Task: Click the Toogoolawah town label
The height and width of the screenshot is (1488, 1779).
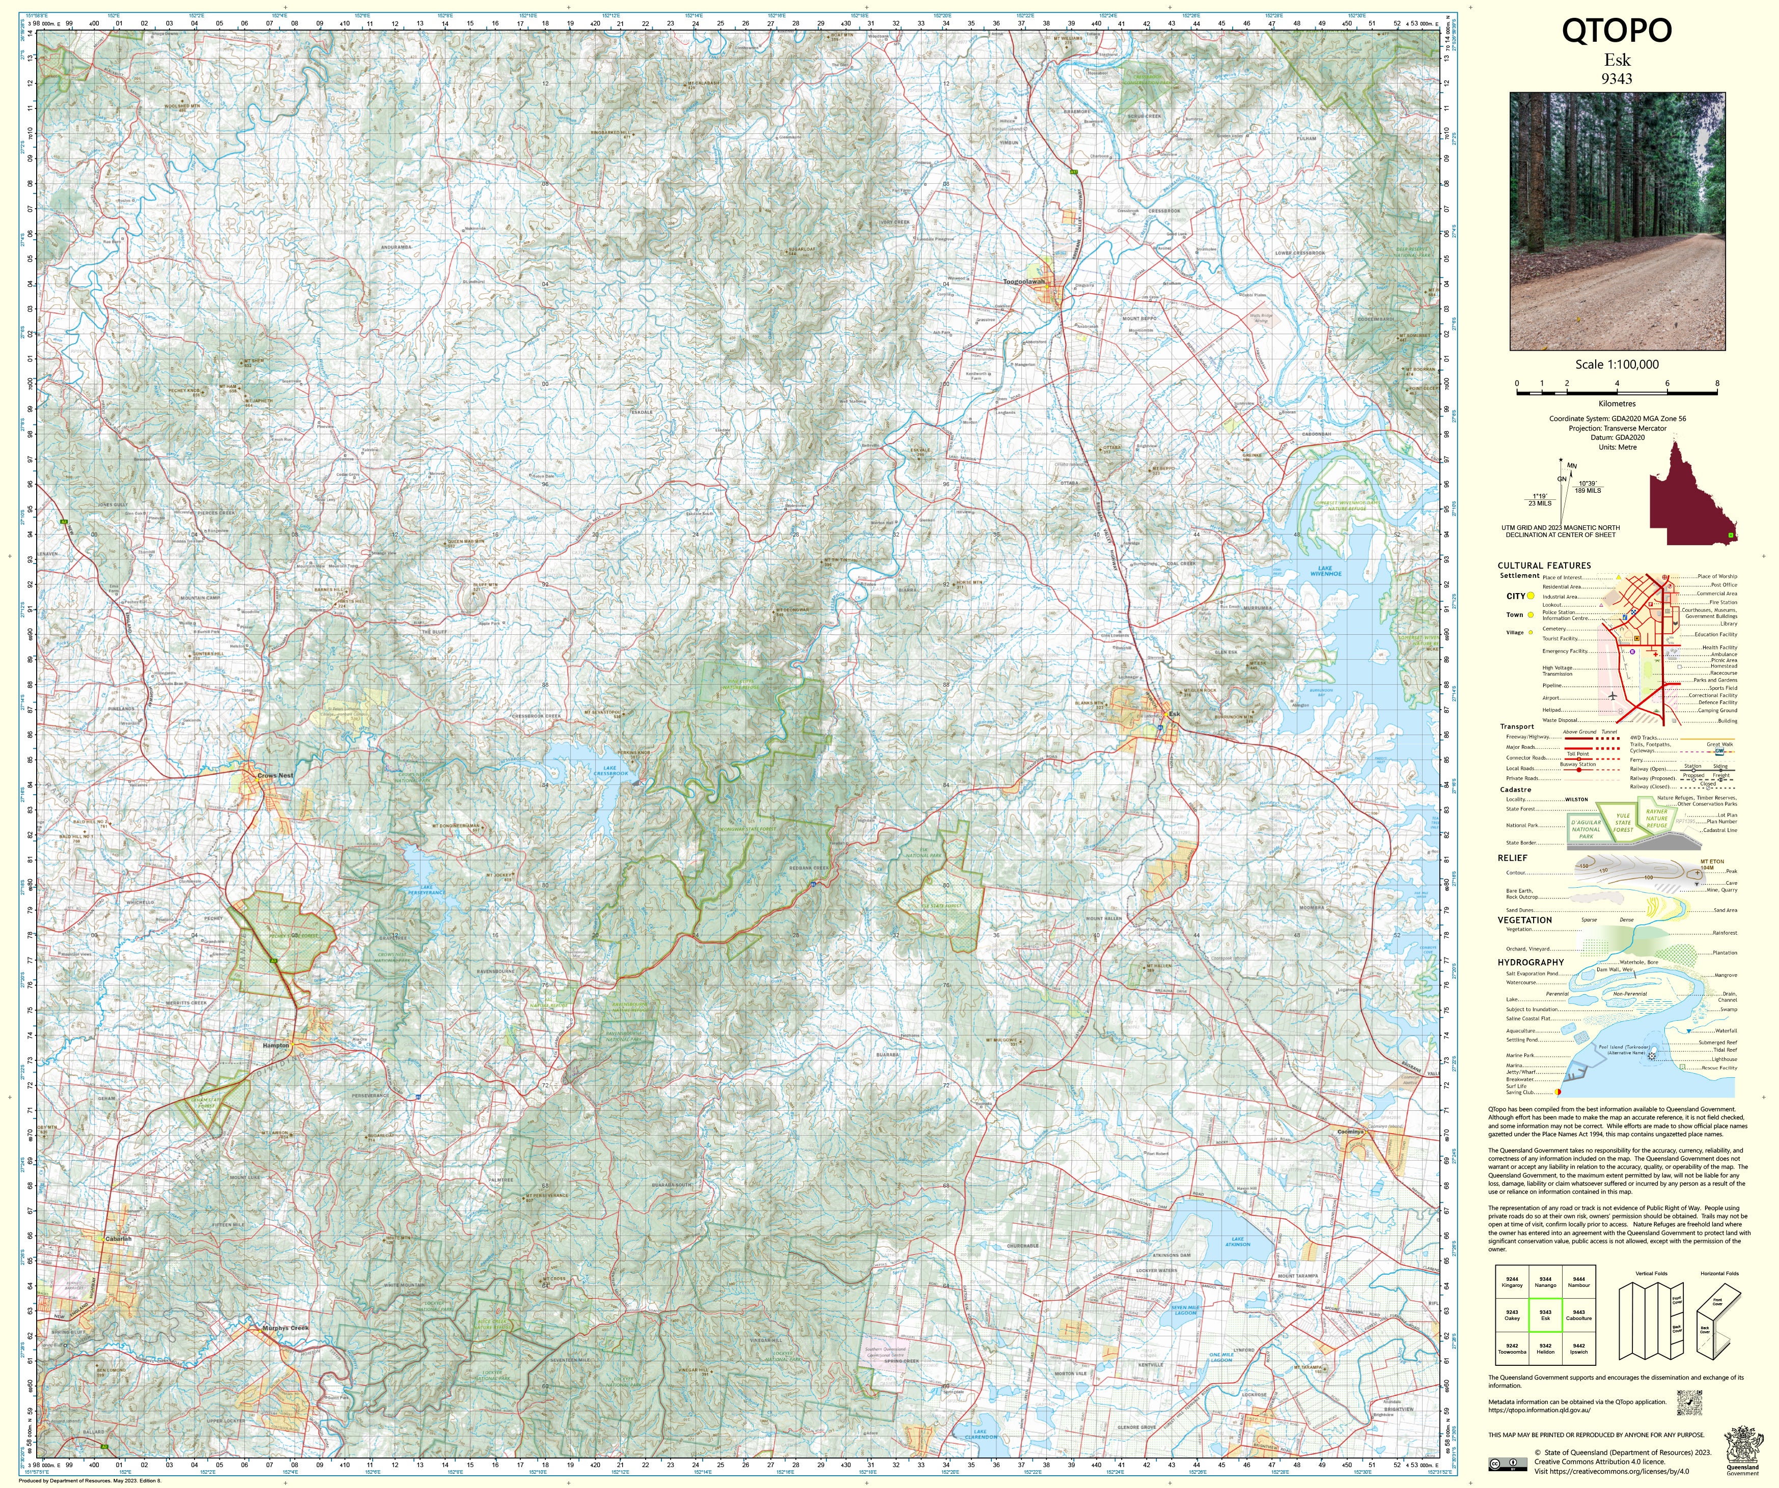Action: [x=1023, y=282]
